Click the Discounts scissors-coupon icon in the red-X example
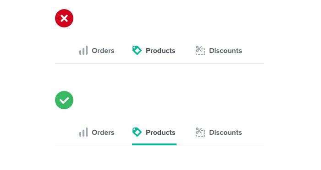This screenshot has width=321, height=170. 200,50
